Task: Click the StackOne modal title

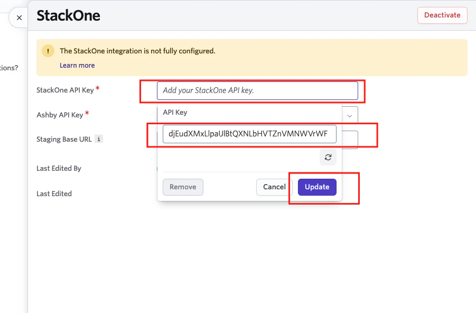Action: click(x=68, y=15)
